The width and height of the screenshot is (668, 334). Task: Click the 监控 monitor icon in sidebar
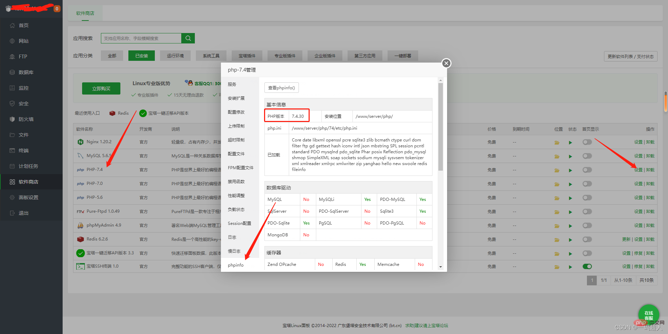pos(12,88)
